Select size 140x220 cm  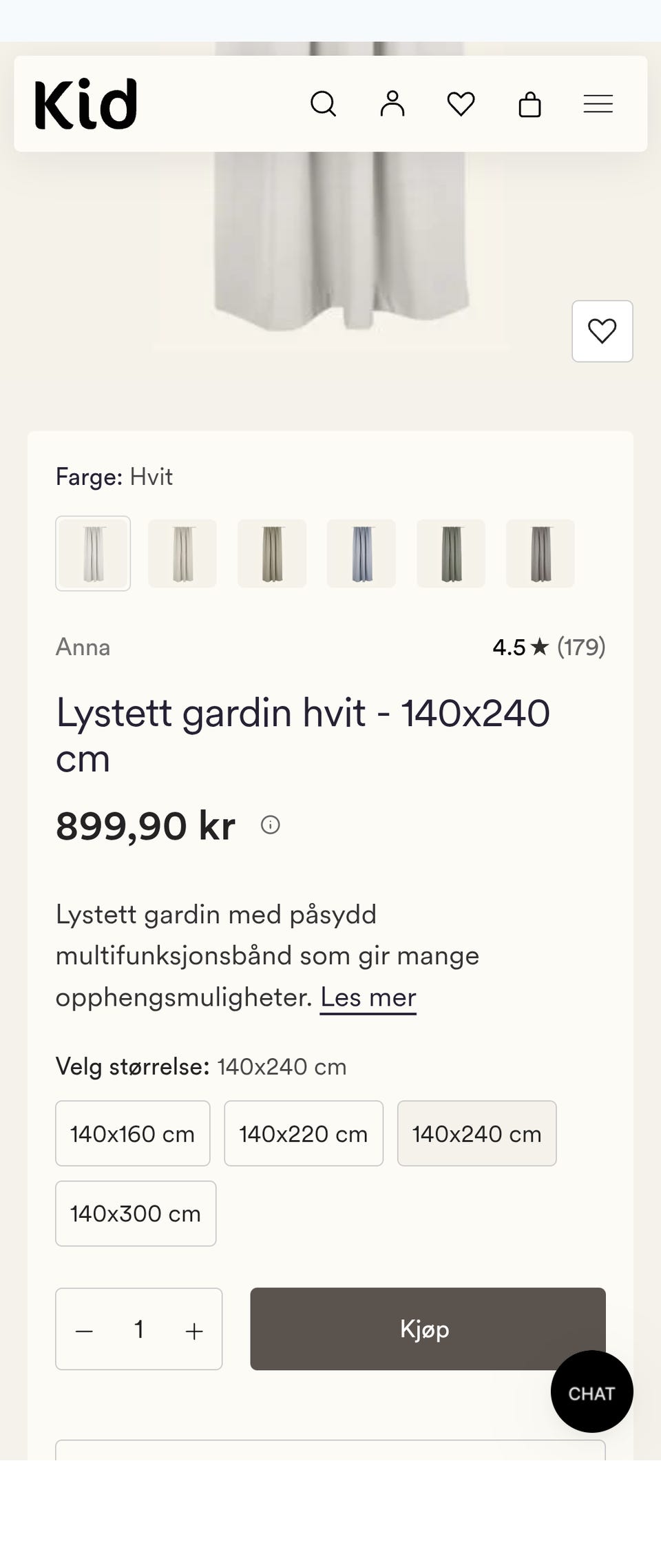point(304,1133)
